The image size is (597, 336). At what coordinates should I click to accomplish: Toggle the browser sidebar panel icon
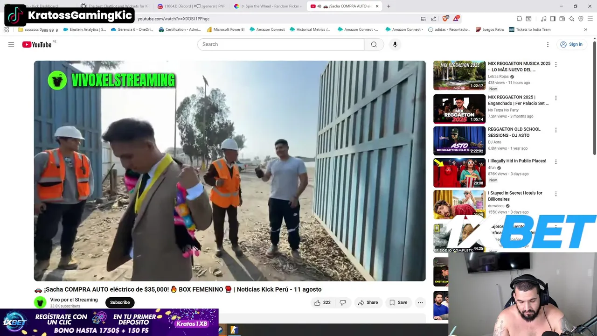click(553, 19)
